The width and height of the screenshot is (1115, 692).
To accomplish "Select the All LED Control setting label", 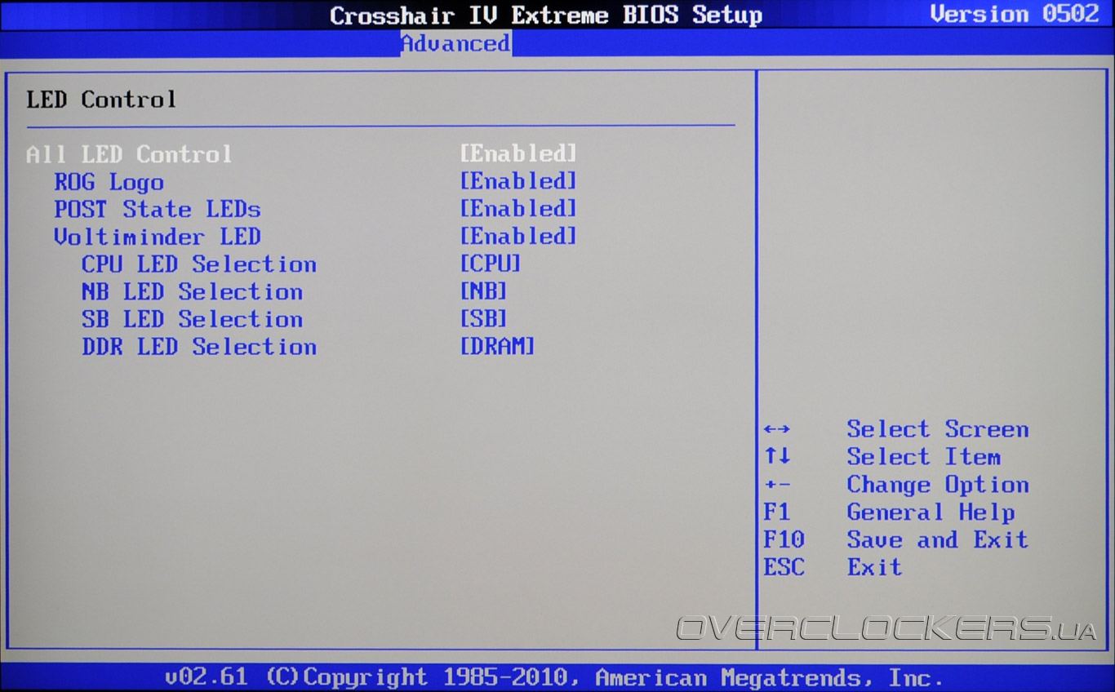I will click(x=129, y=154).
